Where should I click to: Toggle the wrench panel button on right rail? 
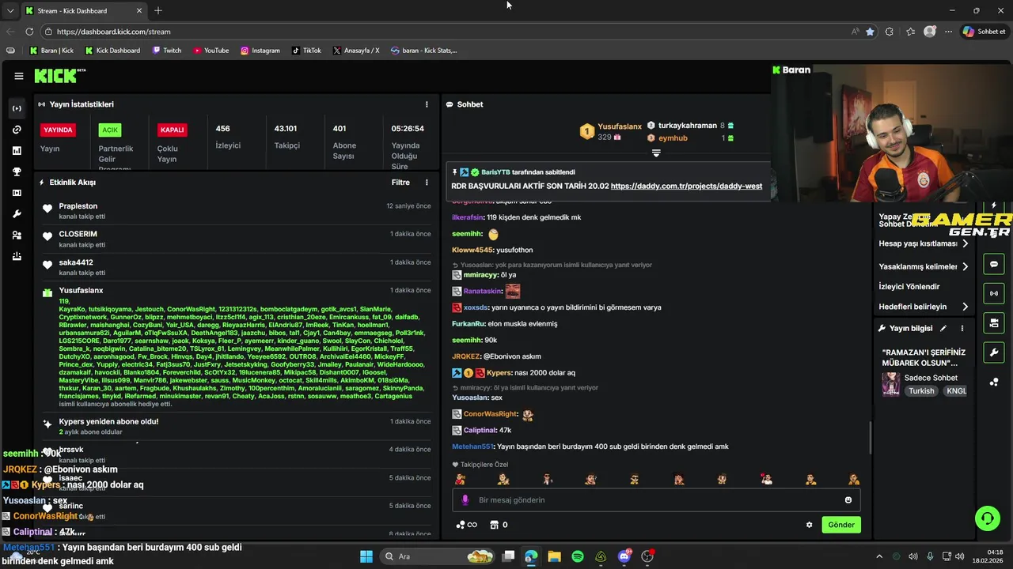tap(994, 352)
